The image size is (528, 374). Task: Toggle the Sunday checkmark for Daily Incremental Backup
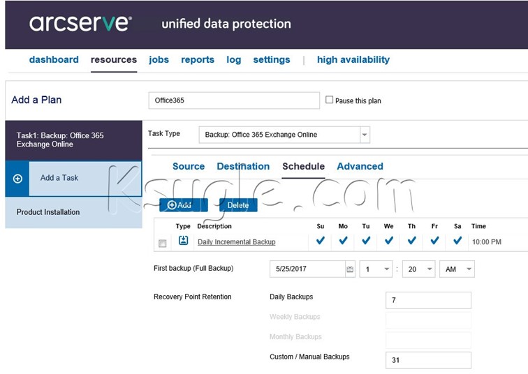coord(321,241)
